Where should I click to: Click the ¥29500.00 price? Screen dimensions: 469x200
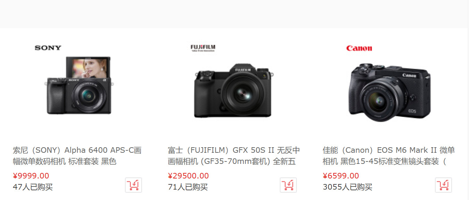click(x=189, y=176)
